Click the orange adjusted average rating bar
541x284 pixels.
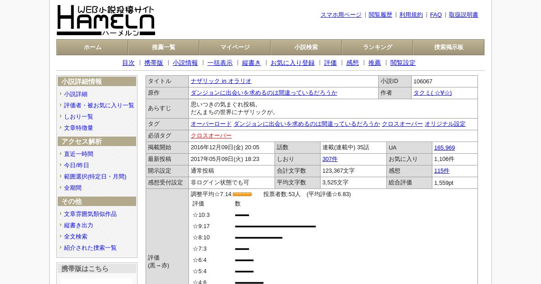click(x=242, y=194)
